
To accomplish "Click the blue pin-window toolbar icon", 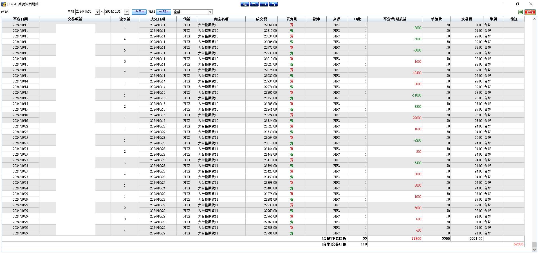I will click(x=264, y=4).
